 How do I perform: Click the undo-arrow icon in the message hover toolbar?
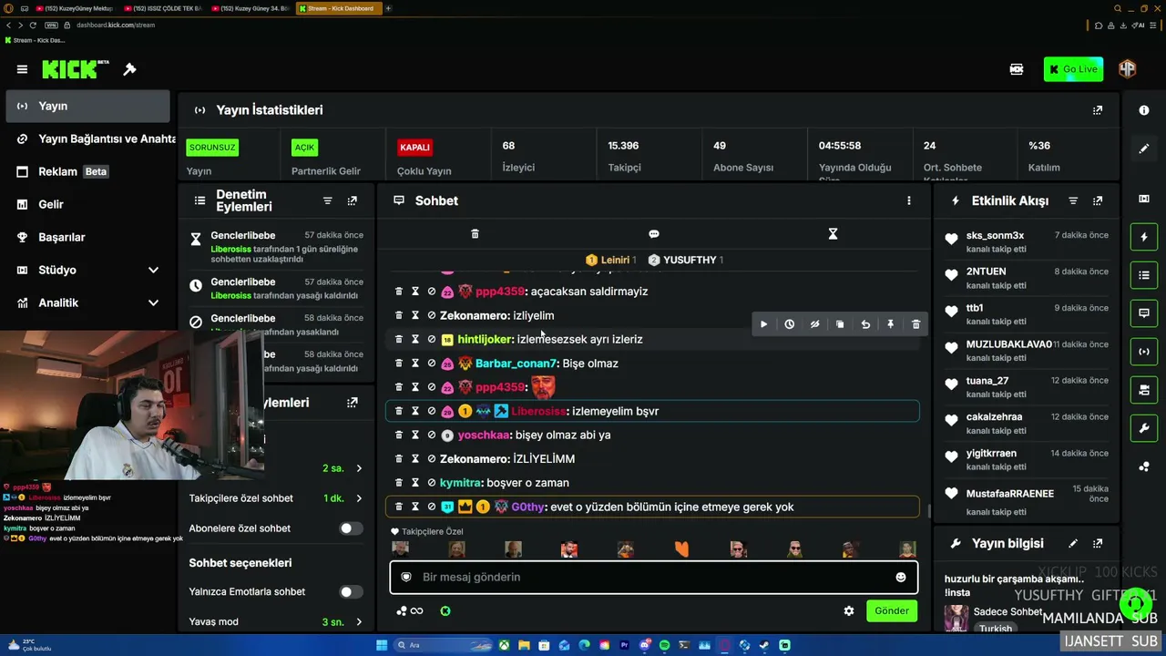865,324
